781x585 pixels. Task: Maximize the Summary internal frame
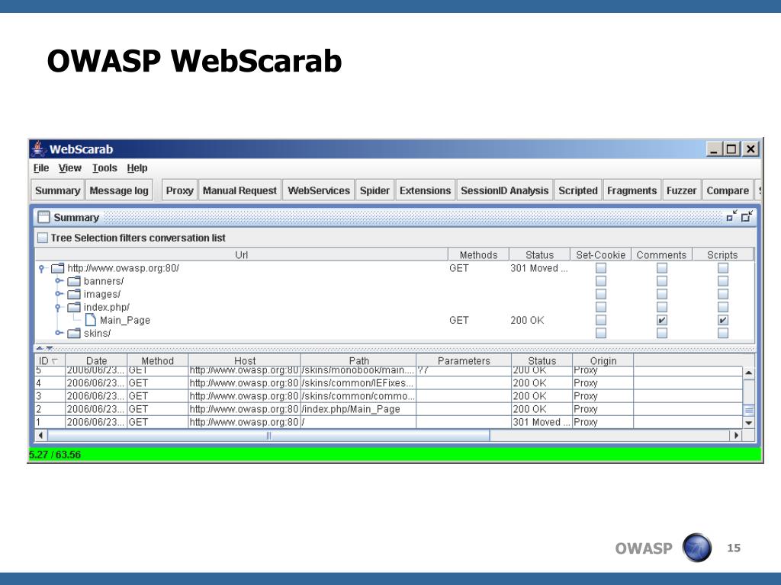tap(747, 216)
